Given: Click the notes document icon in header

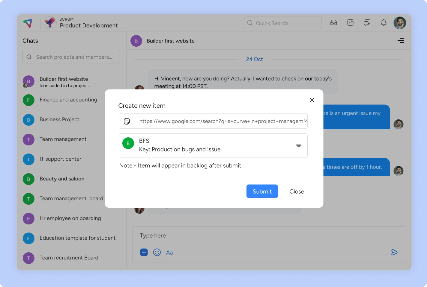Looking at the screenshot, I should coord(350,23).
